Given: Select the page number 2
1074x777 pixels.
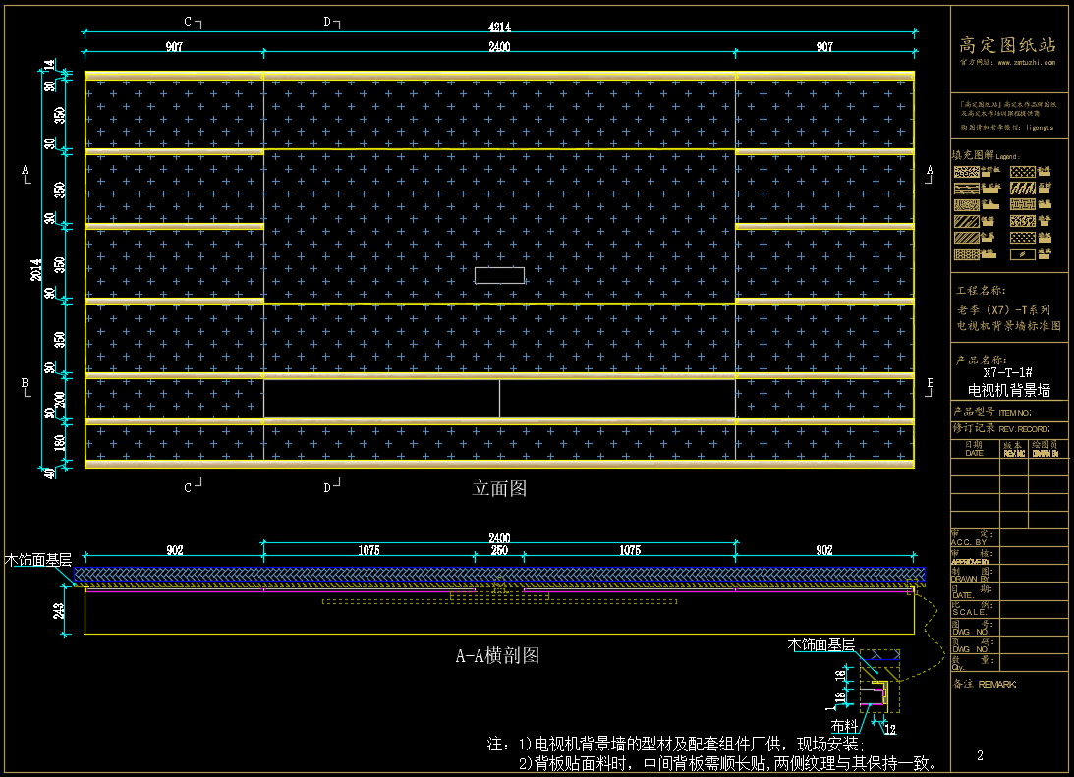Looking at the screenshot, I should 980,755.
